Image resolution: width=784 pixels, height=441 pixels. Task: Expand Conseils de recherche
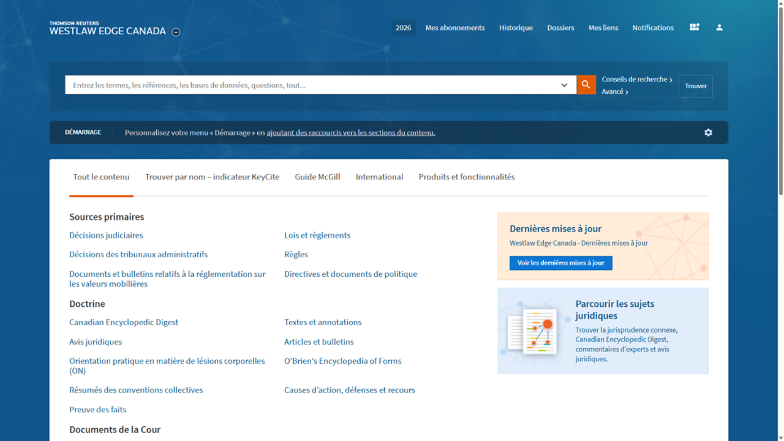637,80
